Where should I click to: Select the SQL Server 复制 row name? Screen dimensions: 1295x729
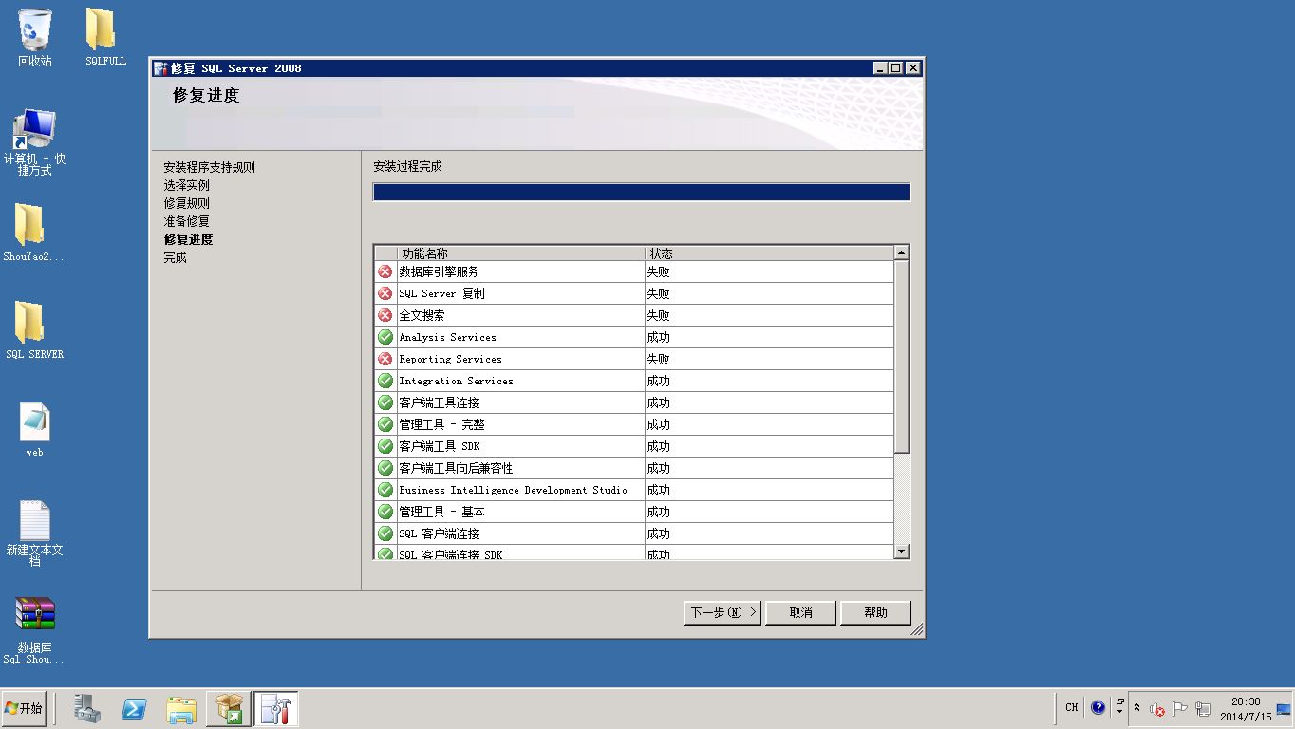pos(442,293)
